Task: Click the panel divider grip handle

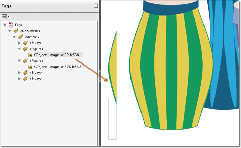Action: 99,75
